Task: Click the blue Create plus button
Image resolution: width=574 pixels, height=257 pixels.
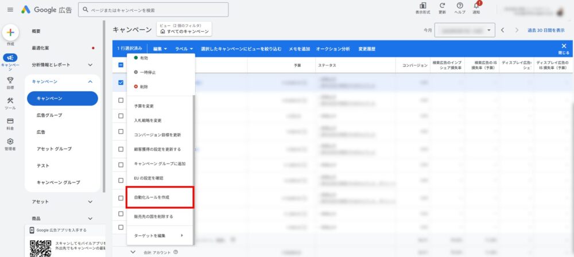Action: coord(11,32)
